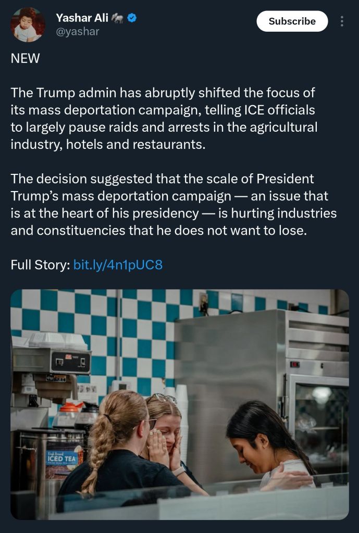Open profile via Yashar Ali display name
359x533 pixels.
pos(82,18)
